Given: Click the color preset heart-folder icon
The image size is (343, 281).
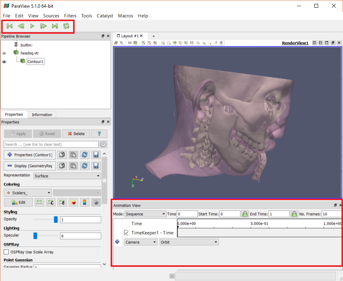Looking at the screenshot, I should (74, 202).
